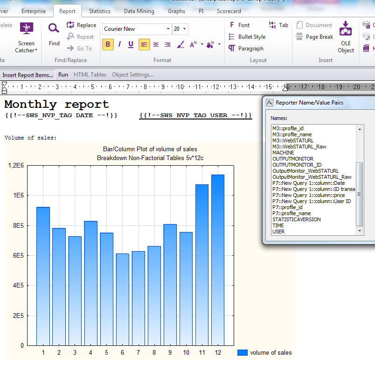
Task: Select OutputMonitor_WebSTATURL_Raw in Names list
Action: pyautogui.click(x=312, y=177)
